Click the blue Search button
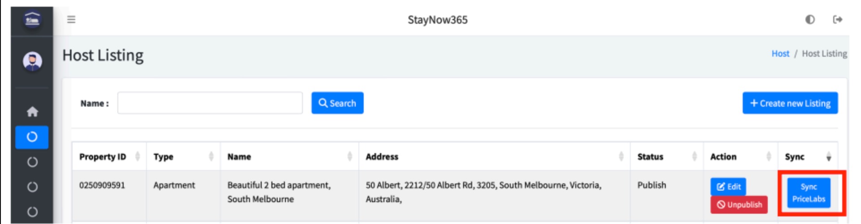Screen dimensions: 861x224 pyautogui.click(x=337, y=103)
